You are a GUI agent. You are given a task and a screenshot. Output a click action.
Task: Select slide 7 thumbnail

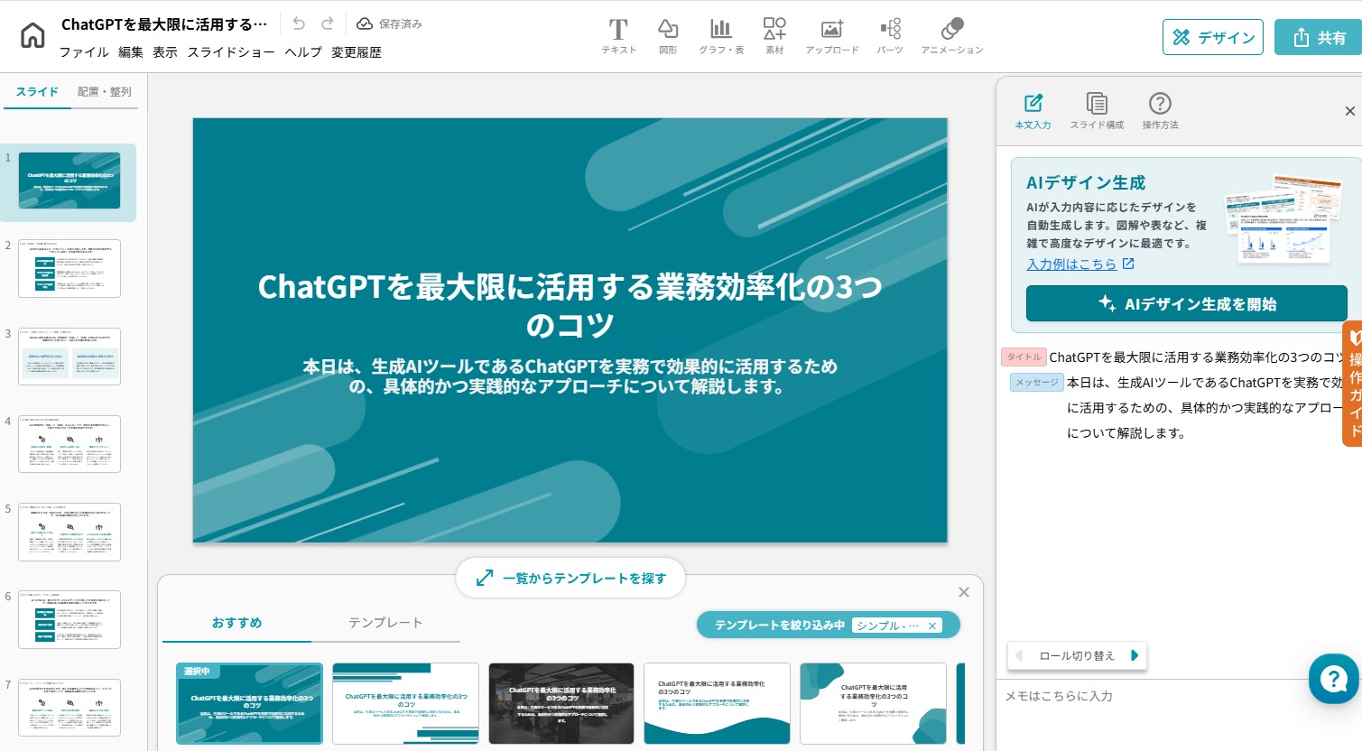coord(69,708)
